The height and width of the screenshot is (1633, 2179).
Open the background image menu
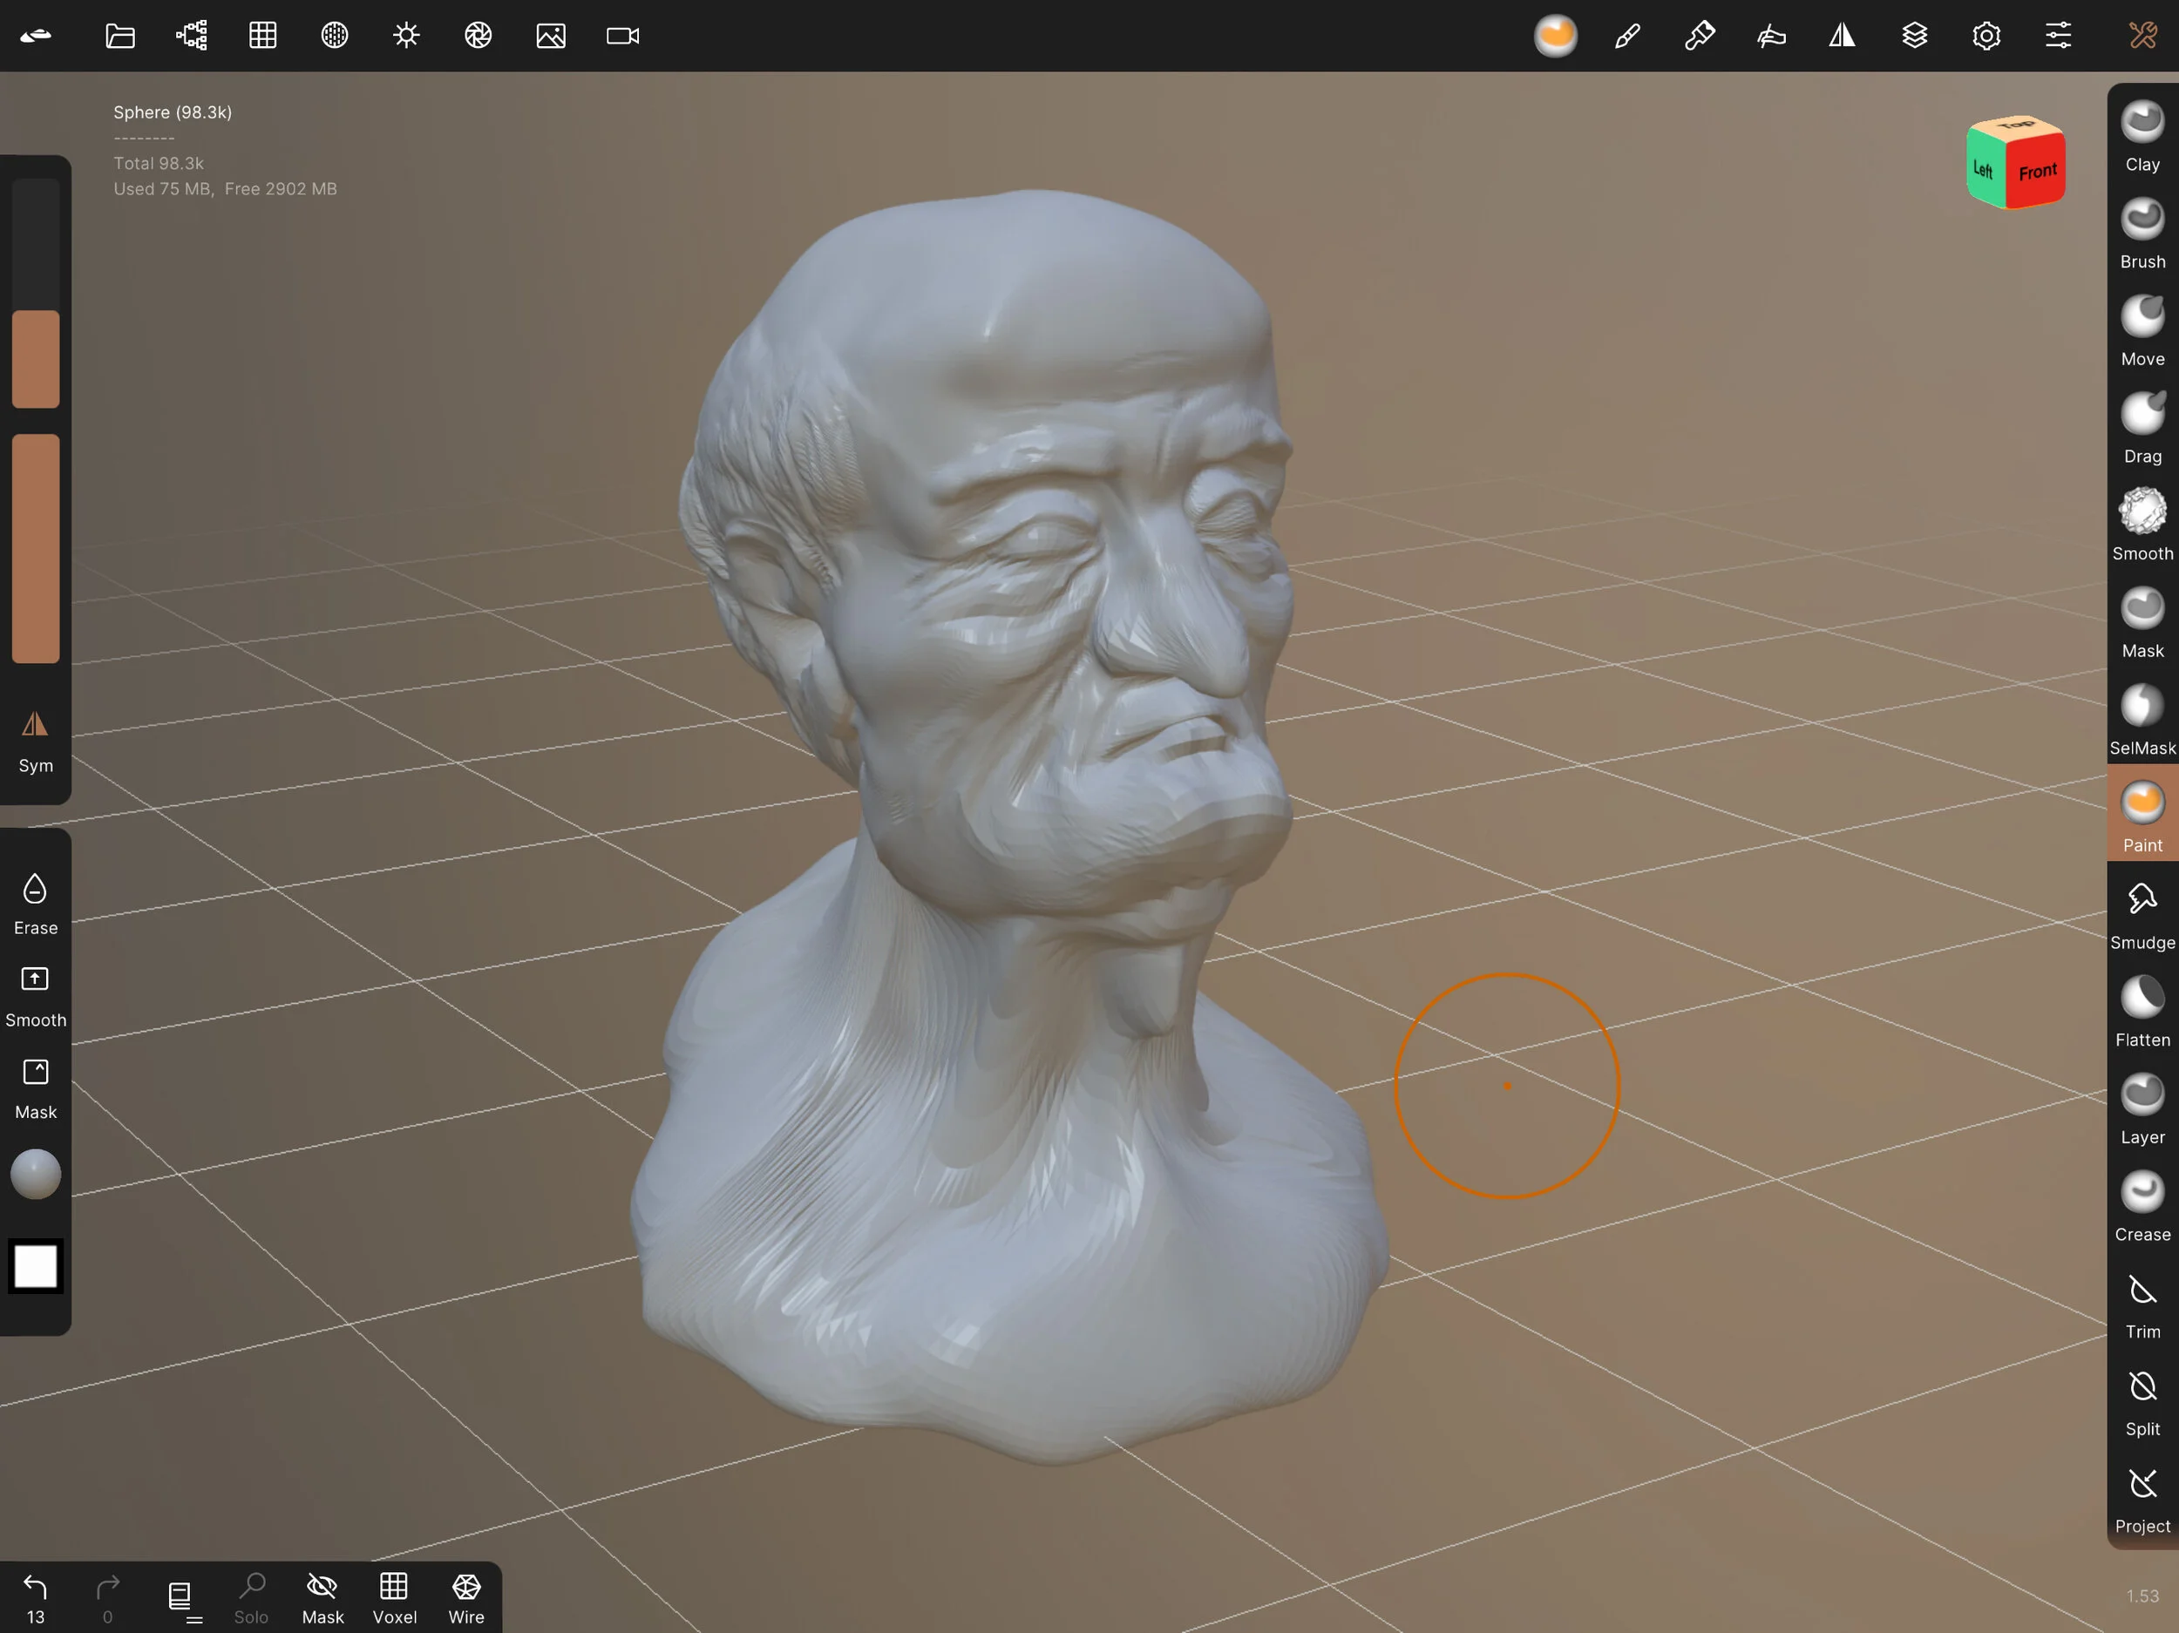coord(551,37)
